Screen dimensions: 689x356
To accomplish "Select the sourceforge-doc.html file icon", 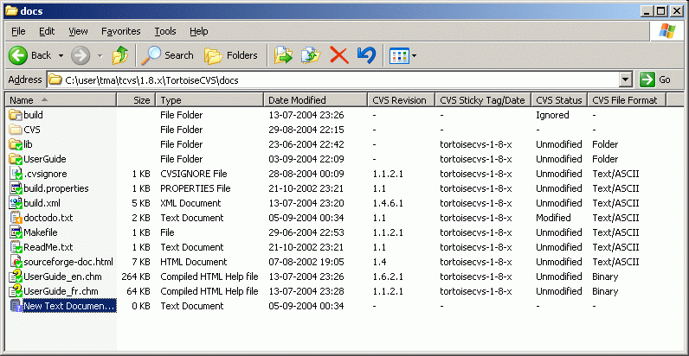I will click(x=16, y=262).
